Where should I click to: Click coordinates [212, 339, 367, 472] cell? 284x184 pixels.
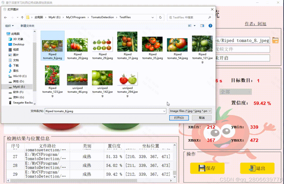[x=148, y=174]
